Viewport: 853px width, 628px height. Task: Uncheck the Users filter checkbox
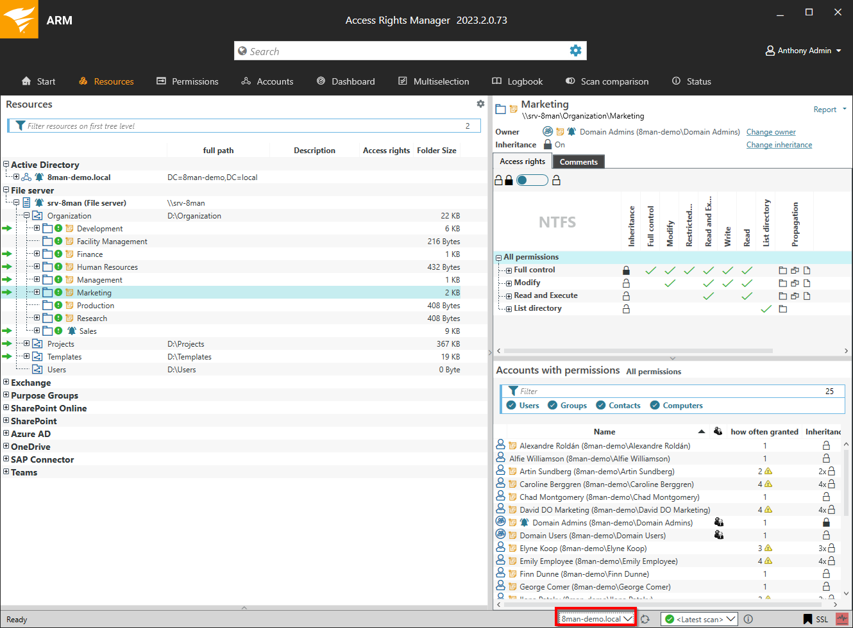(511, 405)
